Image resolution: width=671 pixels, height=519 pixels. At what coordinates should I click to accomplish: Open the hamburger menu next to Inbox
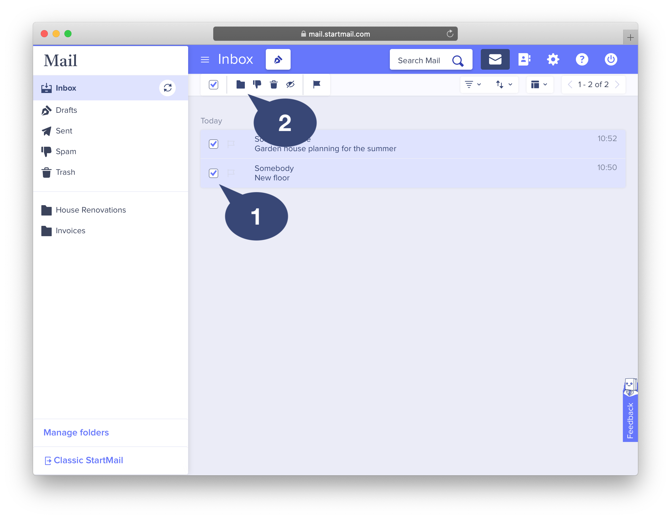pyautogui.click(x=205, y=59)
